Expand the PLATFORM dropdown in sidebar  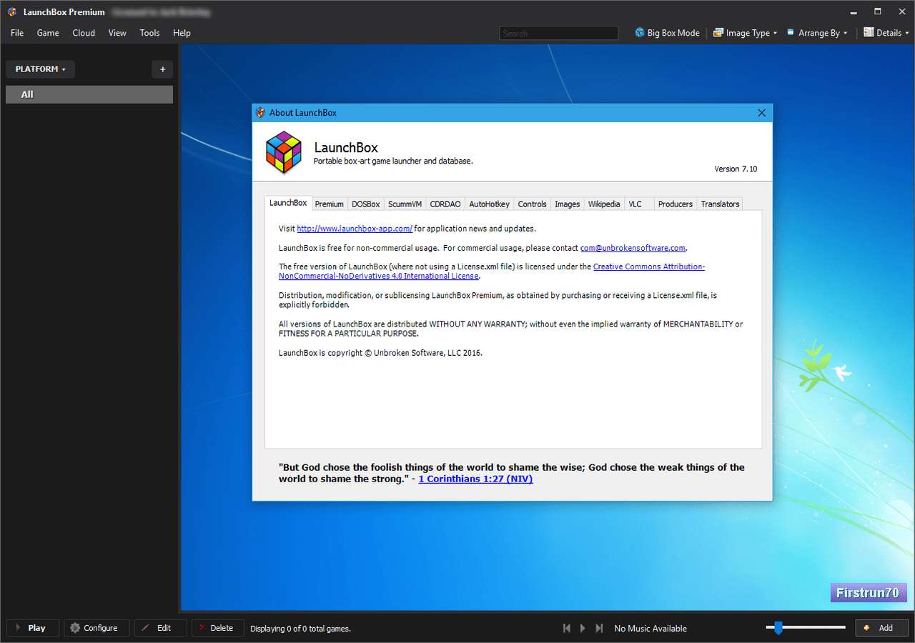pos(40,69)
